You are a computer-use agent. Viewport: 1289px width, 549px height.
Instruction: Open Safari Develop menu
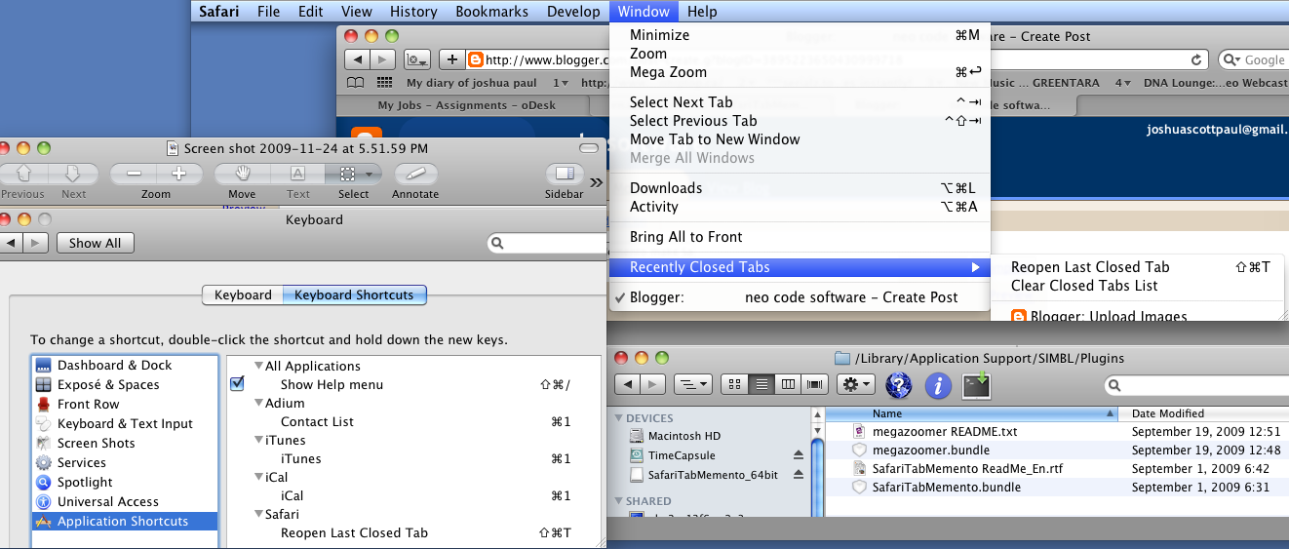point(572,12)
